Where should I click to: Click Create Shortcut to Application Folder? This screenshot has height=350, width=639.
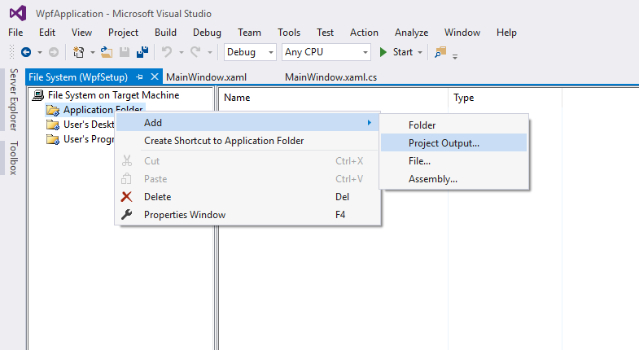point(224,141)
